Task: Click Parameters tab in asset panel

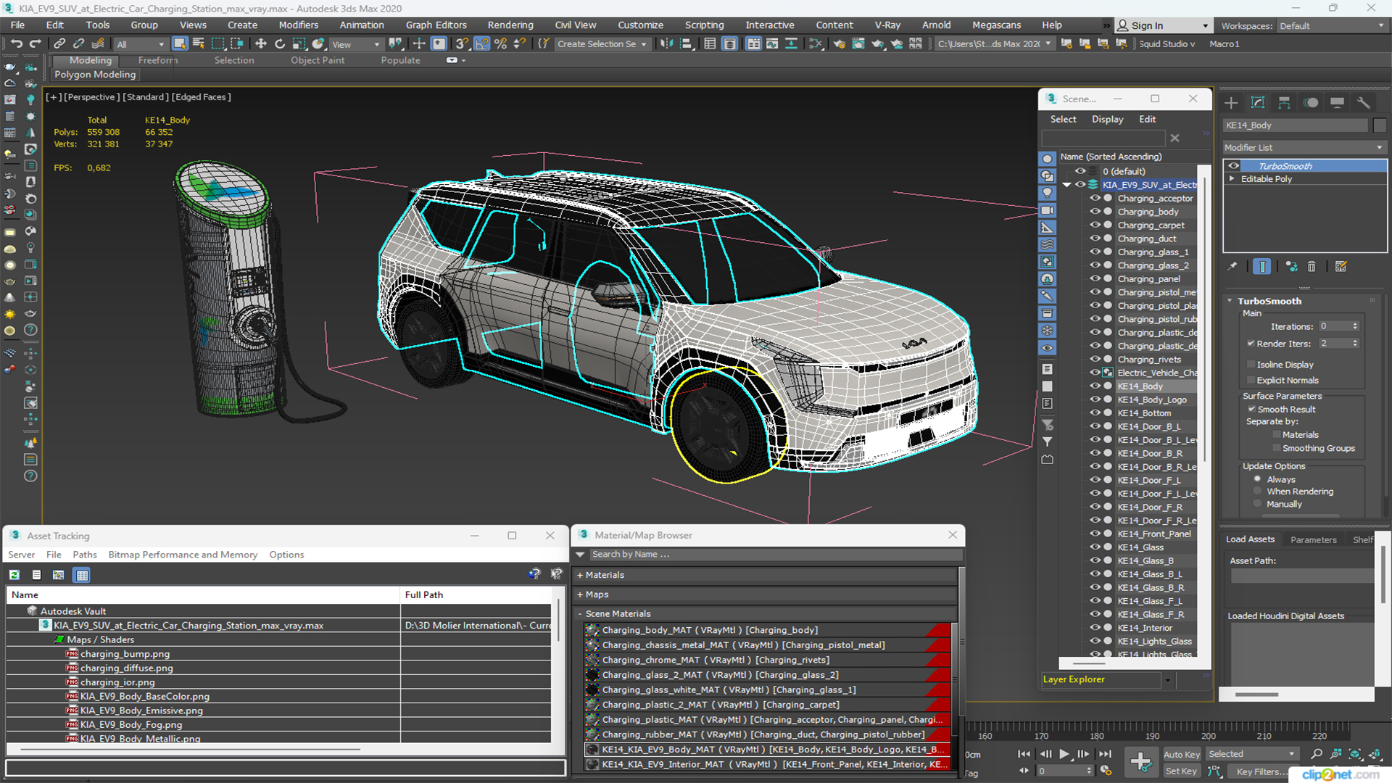Action: click(1314, 539)
